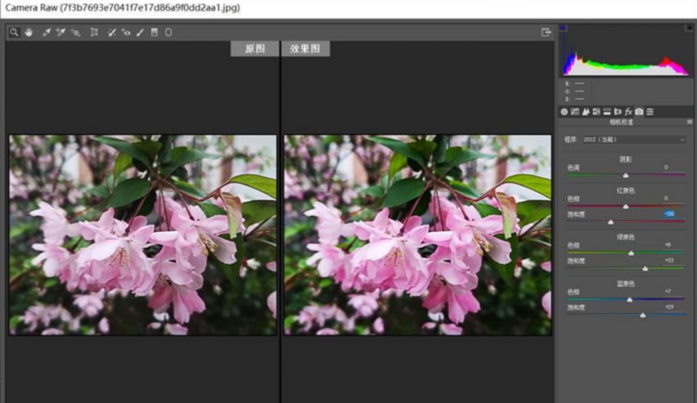The height and width of the screenshot is (403, 697).
Task: Open the Presets panel tab
Action: coord(650,112)
